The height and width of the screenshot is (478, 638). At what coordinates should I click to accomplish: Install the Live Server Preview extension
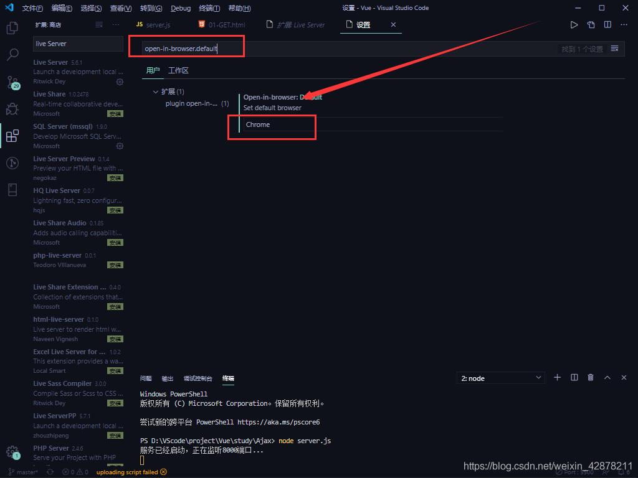115,178
